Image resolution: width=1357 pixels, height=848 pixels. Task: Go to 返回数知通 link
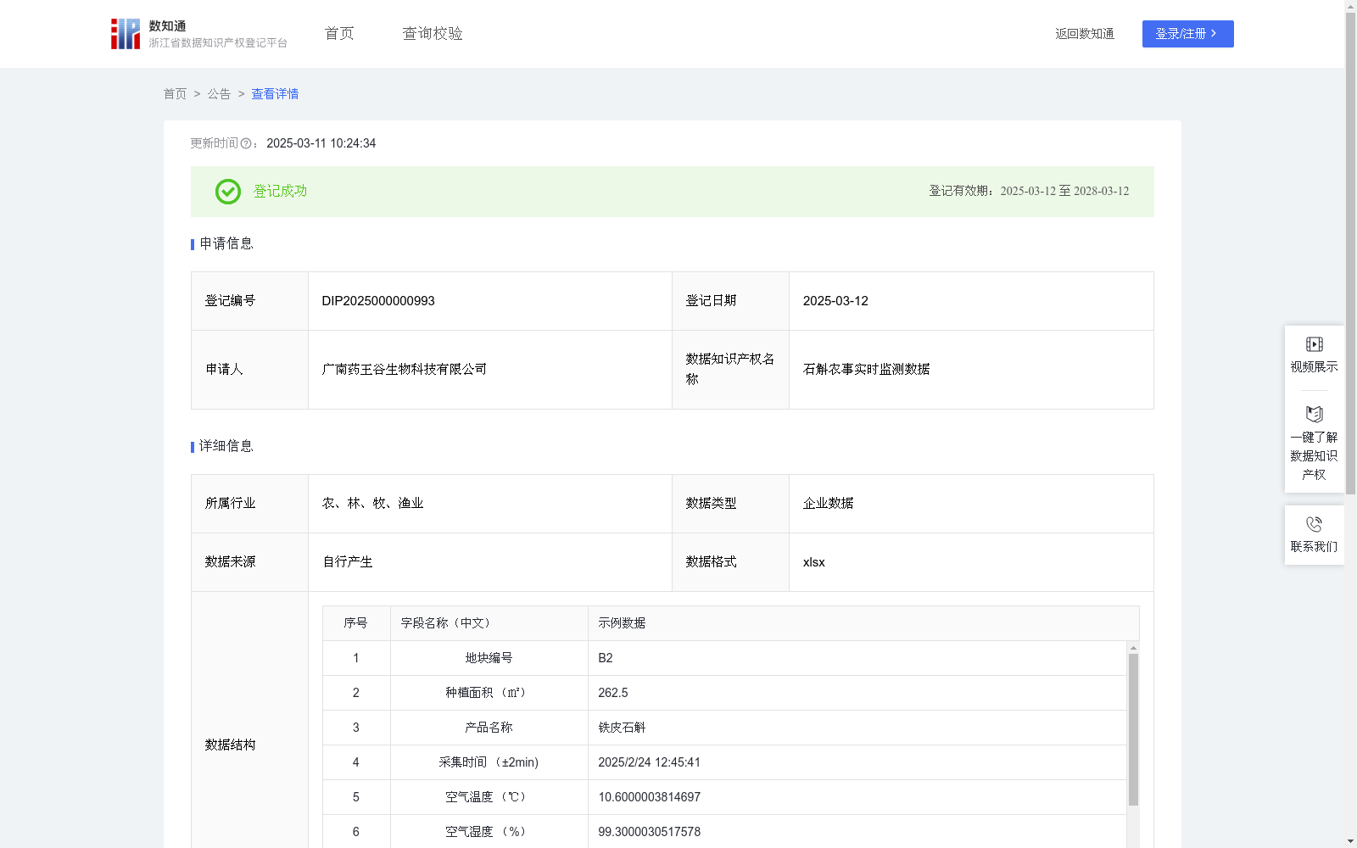pyautogui.click(x=1085, y=34)
